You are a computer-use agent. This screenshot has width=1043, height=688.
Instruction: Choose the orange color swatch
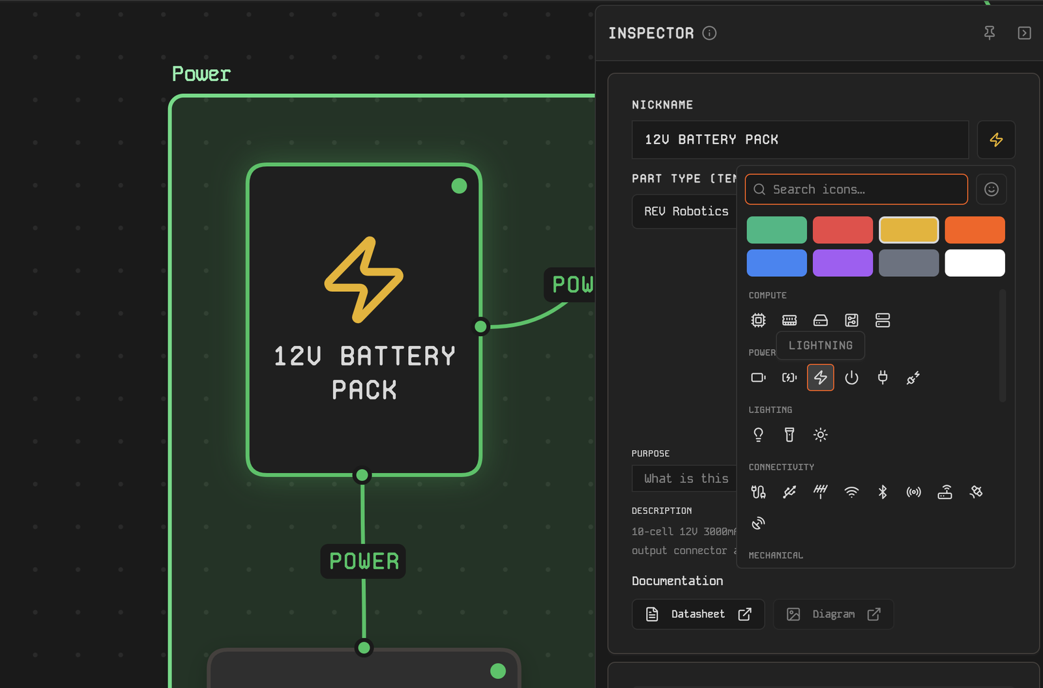tap(975, 230)
